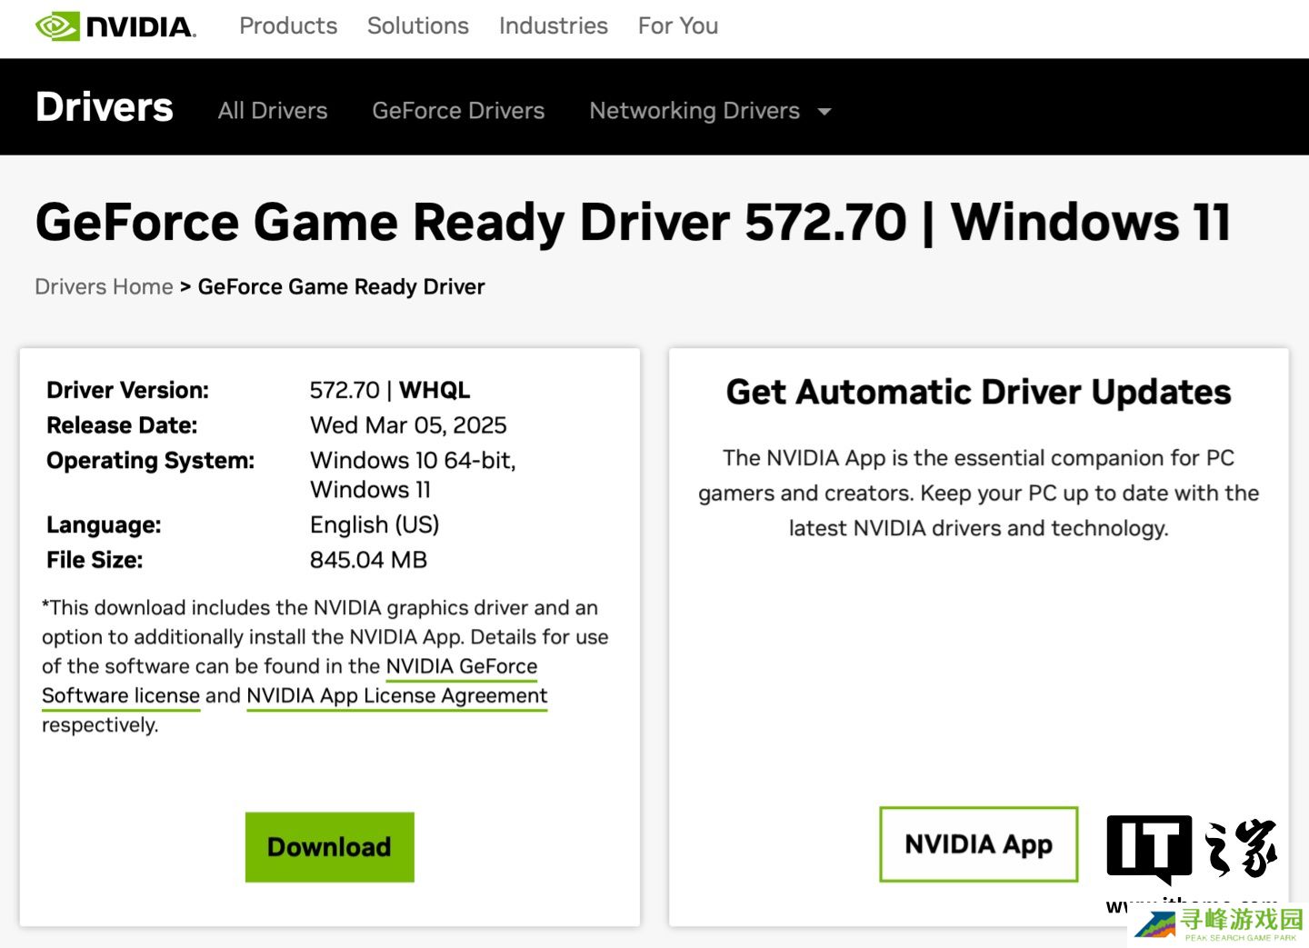Click the NVIDIA App button
1309x948 pixels.
pyautogui.click(x=978, y=844)
